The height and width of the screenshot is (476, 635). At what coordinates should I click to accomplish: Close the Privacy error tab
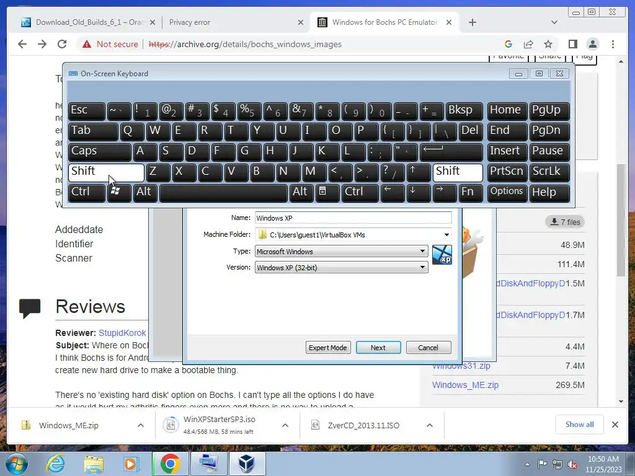tap(301, 22)
